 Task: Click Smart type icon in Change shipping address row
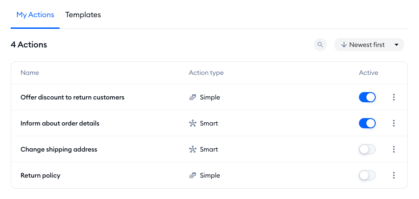coord(193,149)
